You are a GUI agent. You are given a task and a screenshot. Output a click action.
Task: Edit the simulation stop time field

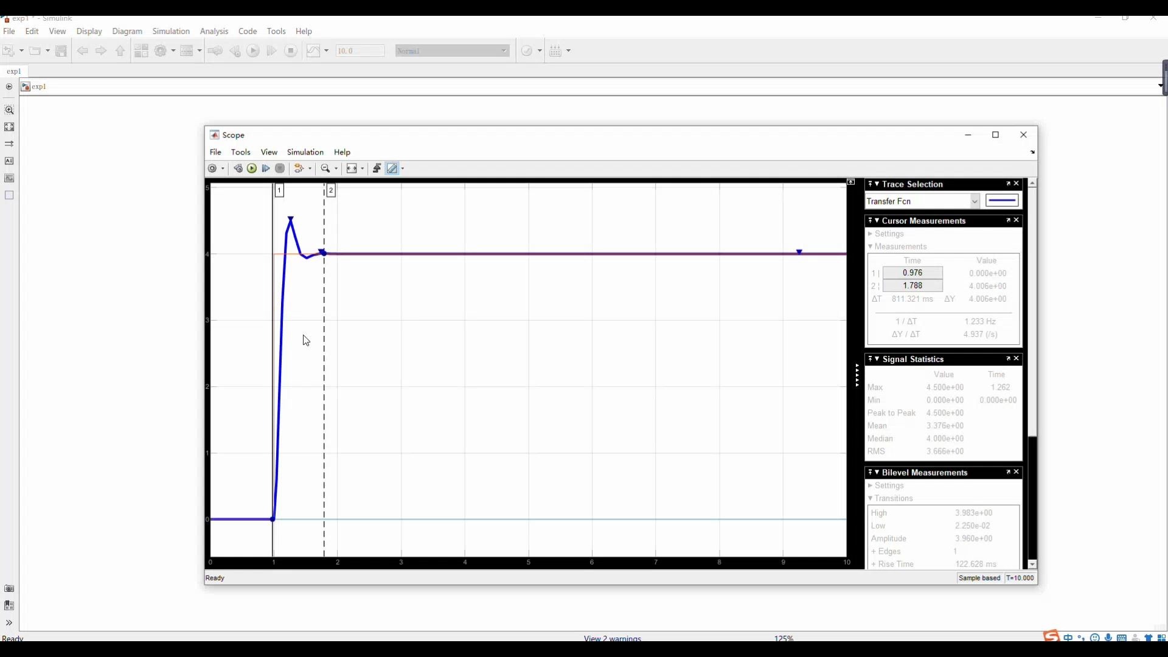coord(360,50)
